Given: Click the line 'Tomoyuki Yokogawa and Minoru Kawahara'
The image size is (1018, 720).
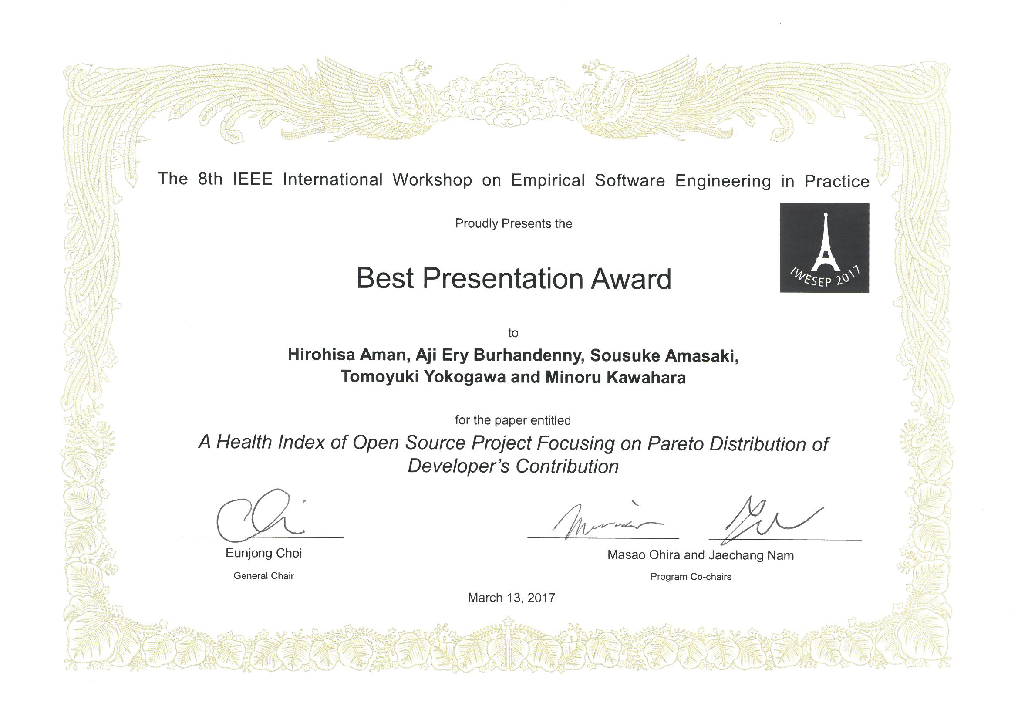Looking at the screenshot, I should (513, 377).
